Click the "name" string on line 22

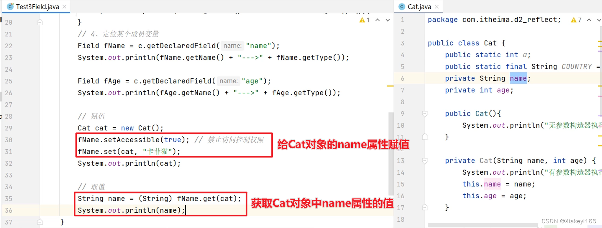pos(259,46)
